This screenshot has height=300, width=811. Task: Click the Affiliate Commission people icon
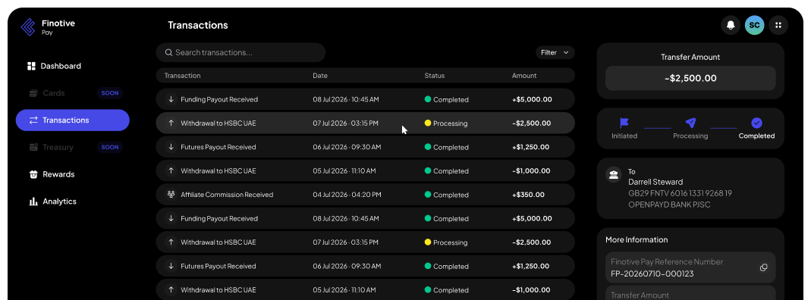pyautogui.click(x=171, y=195)
